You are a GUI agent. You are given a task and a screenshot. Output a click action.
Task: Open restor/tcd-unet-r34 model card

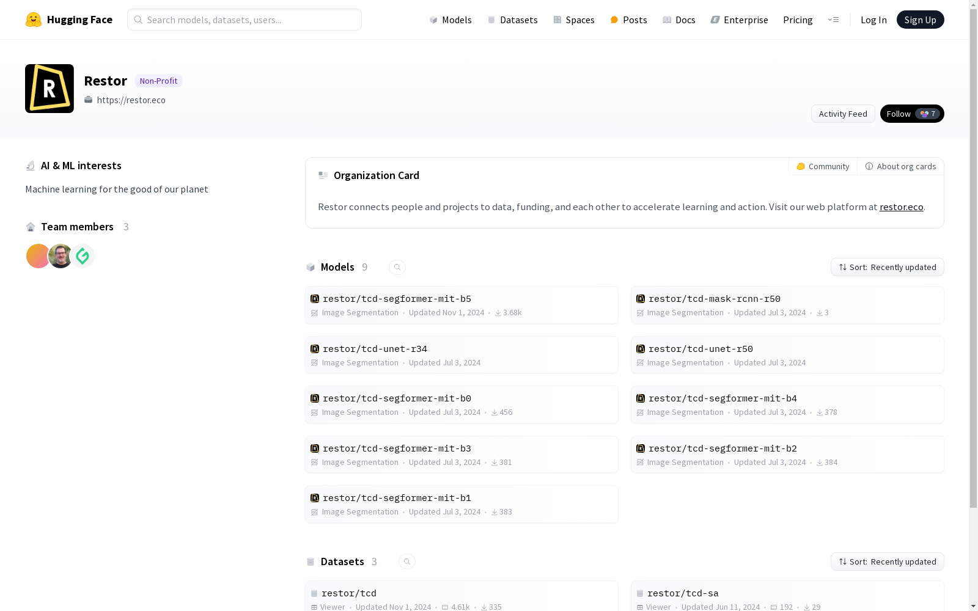click(x=461, y=355)
